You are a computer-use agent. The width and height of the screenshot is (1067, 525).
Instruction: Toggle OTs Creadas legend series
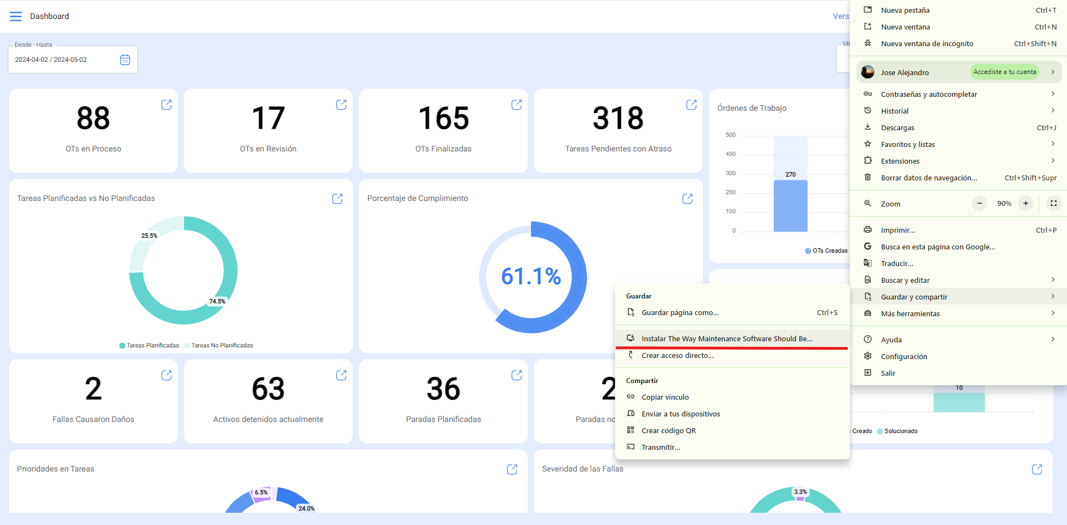tap(826, 251)
